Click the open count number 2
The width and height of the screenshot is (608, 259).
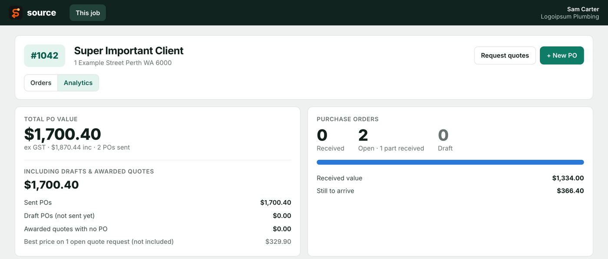click(363, 135)
